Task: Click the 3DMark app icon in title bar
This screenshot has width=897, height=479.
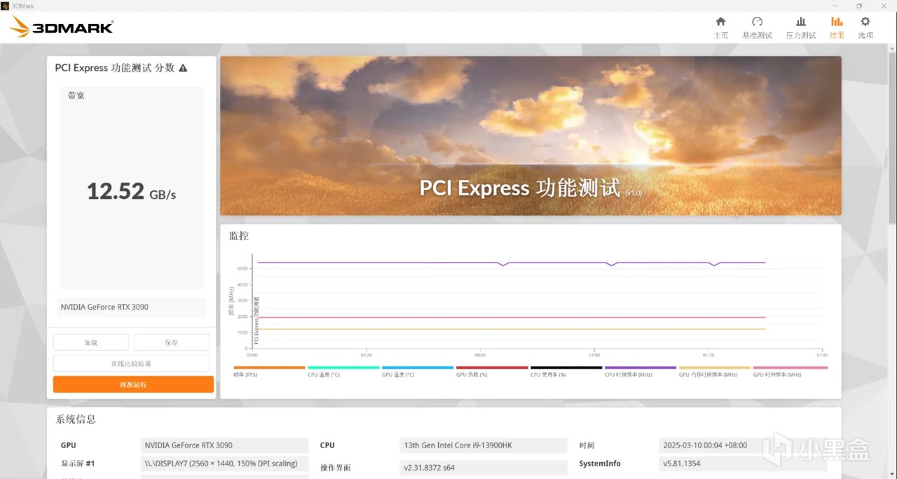Action: 6,6
